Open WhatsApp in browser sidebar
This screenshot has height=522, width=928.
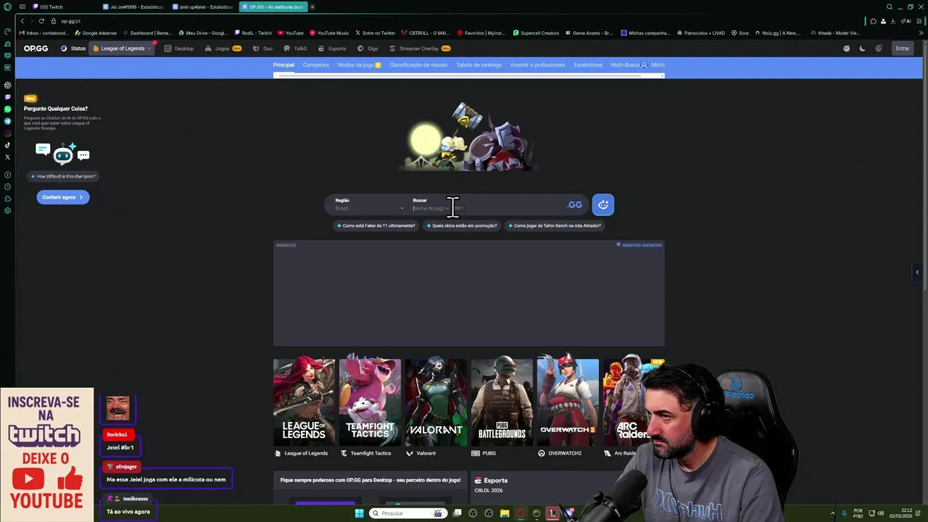click(7, 109)
